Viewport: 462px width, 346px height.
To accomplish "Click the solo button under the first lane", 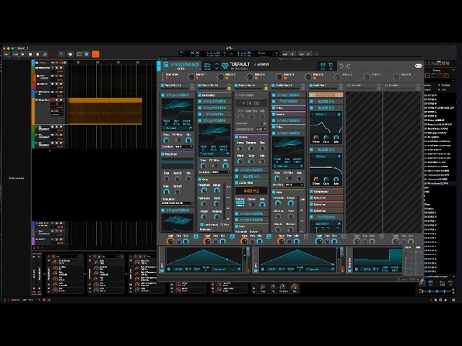I will pyautogui.click(x=196, y=236).
